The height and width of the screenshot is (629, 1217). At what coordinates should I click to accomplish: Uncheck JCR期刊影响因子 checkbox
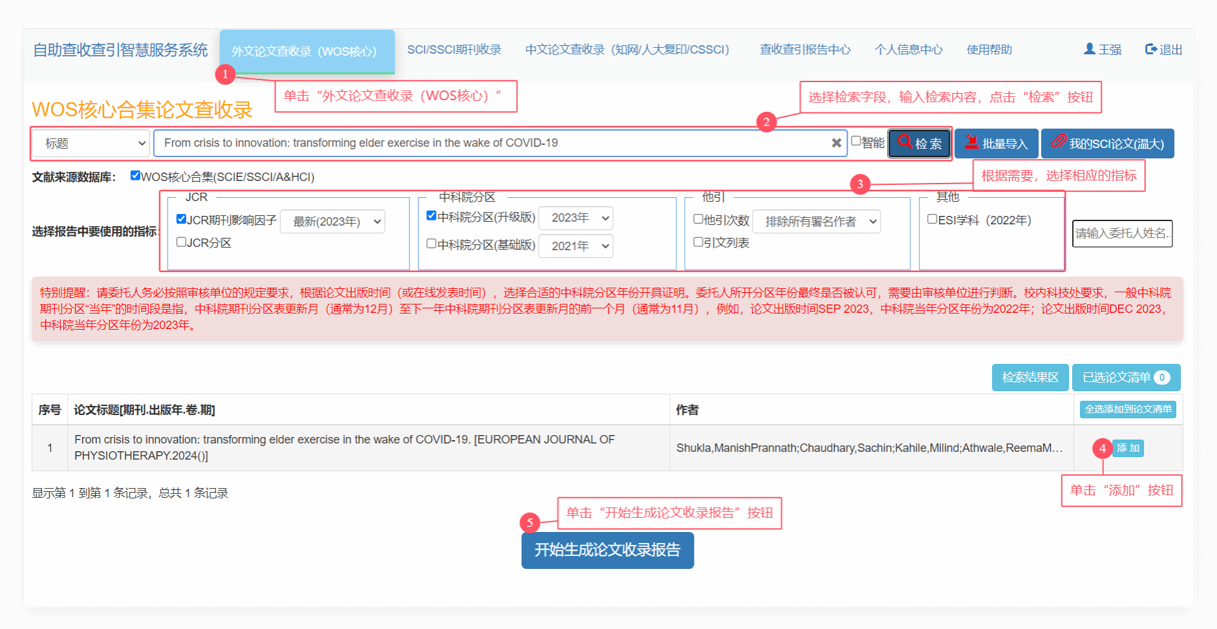[x=181, y=219]
